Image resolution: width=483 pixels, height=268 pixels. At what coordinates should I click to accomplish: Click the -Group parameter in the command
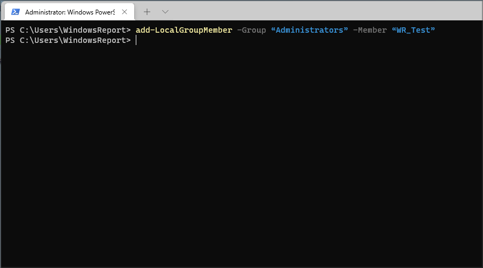tap(251, 30)
